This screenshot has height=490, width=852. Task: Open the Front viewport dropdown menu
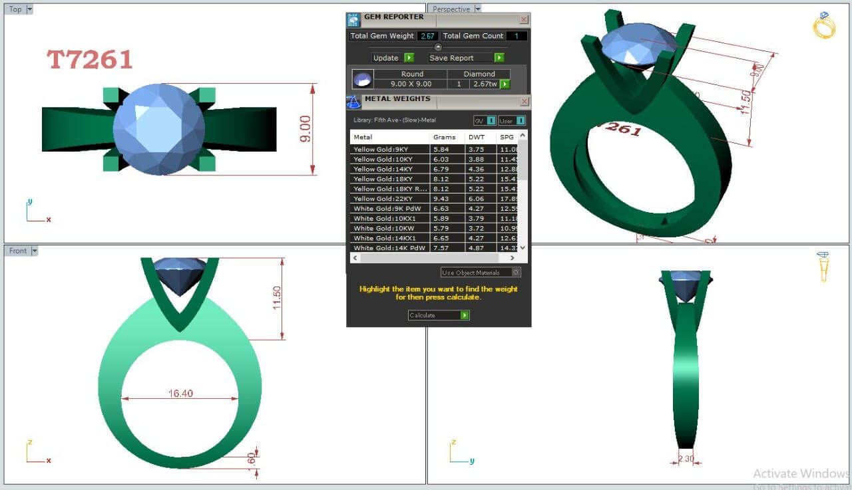pyautogui.click(x=35, y=251)
